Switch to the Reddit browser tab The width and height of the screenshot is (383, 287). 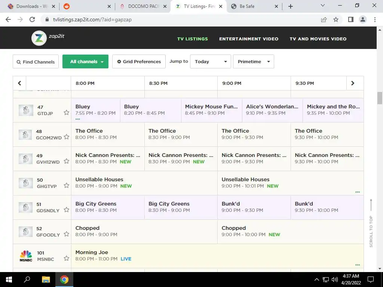click(87, 6)
